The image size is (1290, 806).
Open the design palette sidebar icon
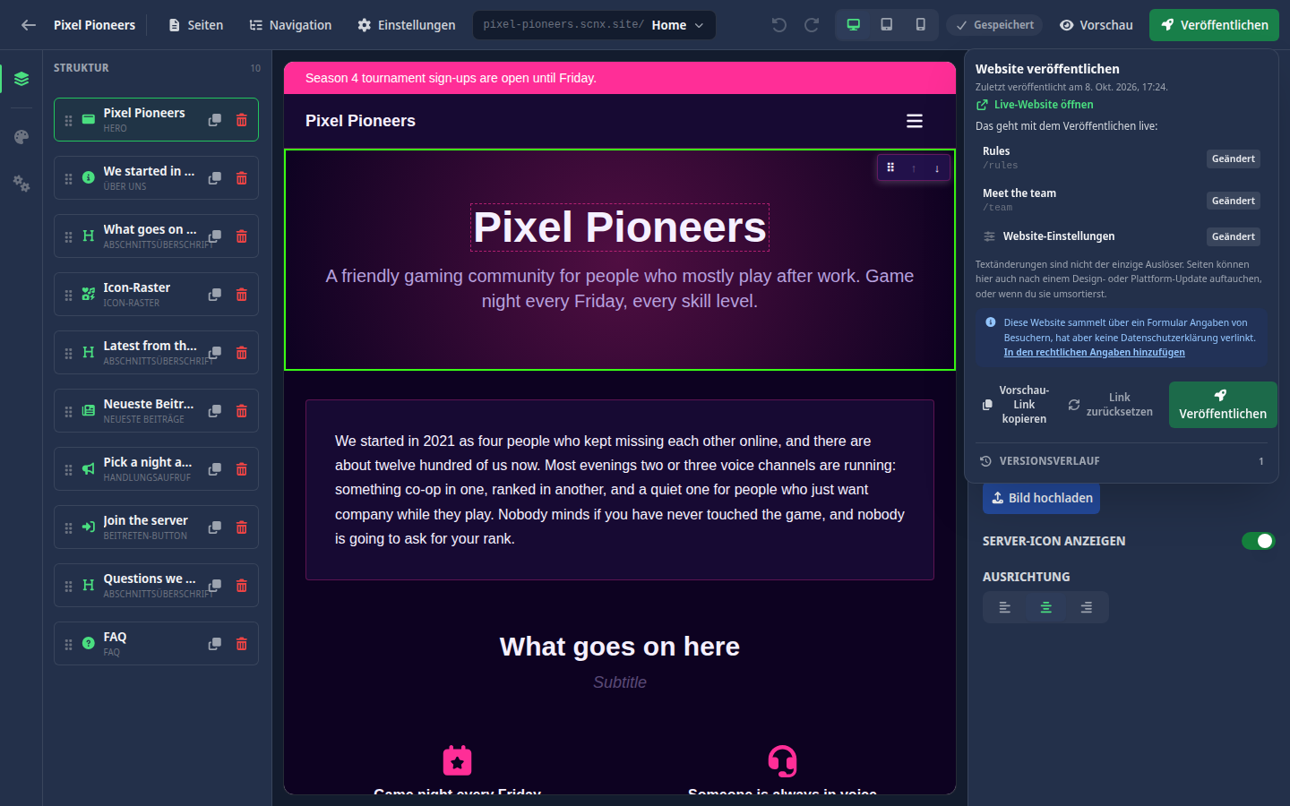click(21, 137)
